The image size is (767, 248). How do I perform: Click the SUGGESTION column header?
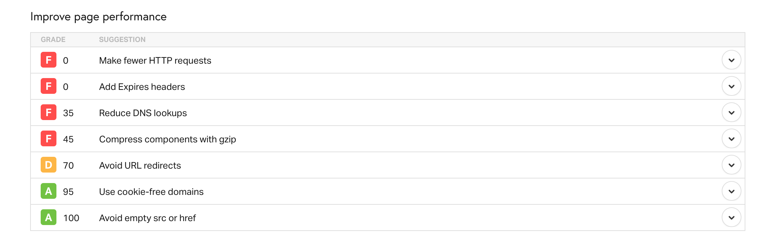pyautogui.click(x=122, y=40)
